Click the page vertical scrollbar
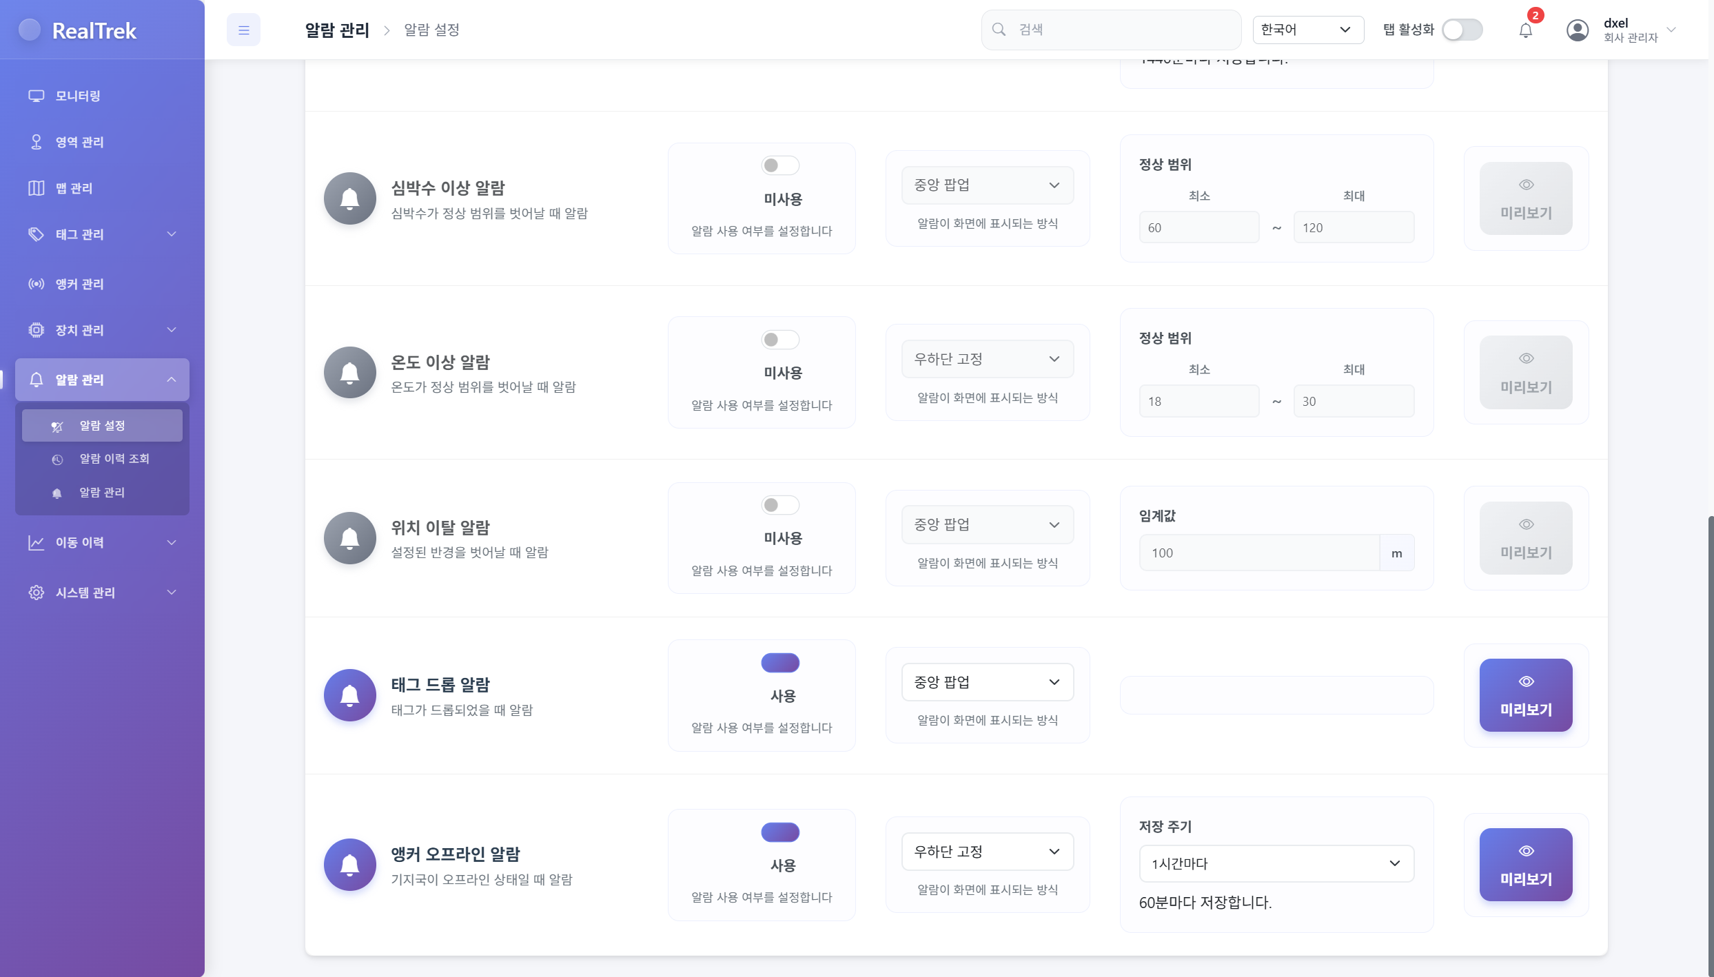Image resolution: width=1714 pixels, height=977 pixels. (1710, 744)
